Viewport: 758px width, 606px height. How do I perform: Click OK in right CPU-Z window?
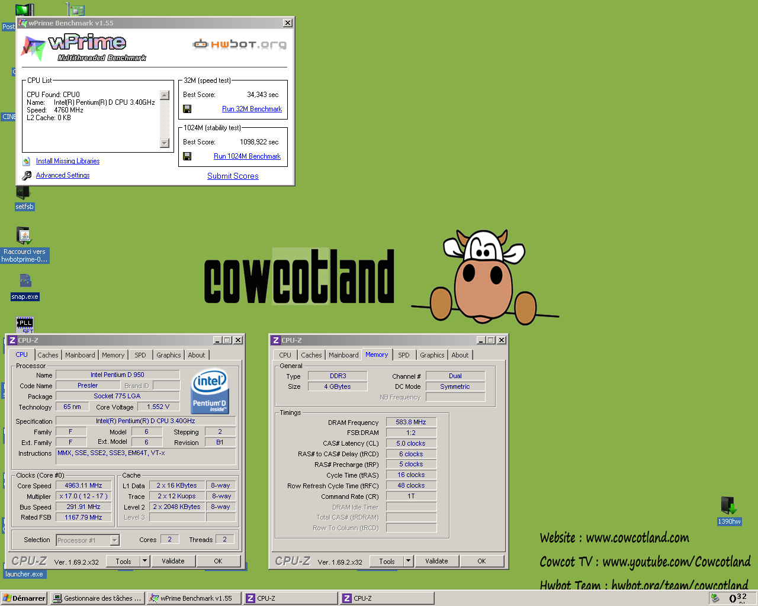tap(482, 561)
